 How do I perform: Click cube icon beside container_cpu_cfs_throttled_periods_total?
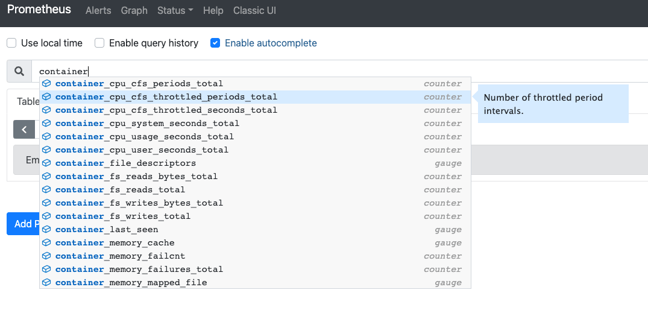click(x=46, y=96)
